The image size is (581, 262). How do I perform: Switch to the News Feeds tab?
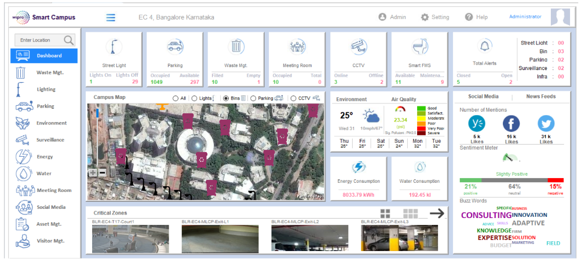[x=540, y=97]
